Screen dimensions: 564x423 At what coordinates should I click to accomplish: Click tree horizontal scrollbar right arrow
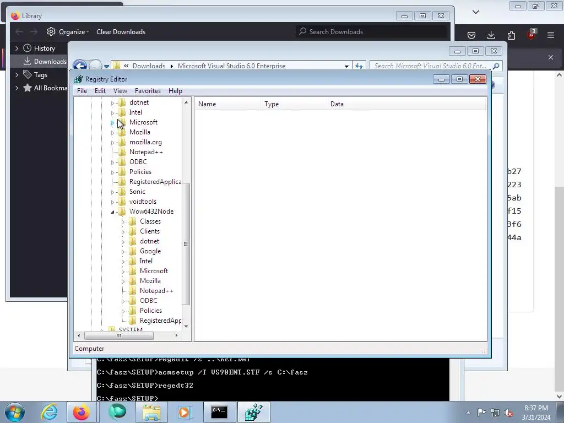pyautogui.click(x=176, y=335)
